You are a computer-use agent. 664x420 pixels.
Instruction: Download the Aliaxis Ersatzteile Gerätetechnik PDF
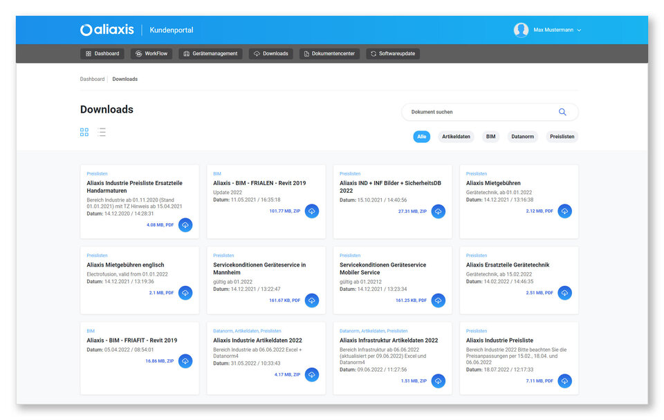tap(564, 293)
